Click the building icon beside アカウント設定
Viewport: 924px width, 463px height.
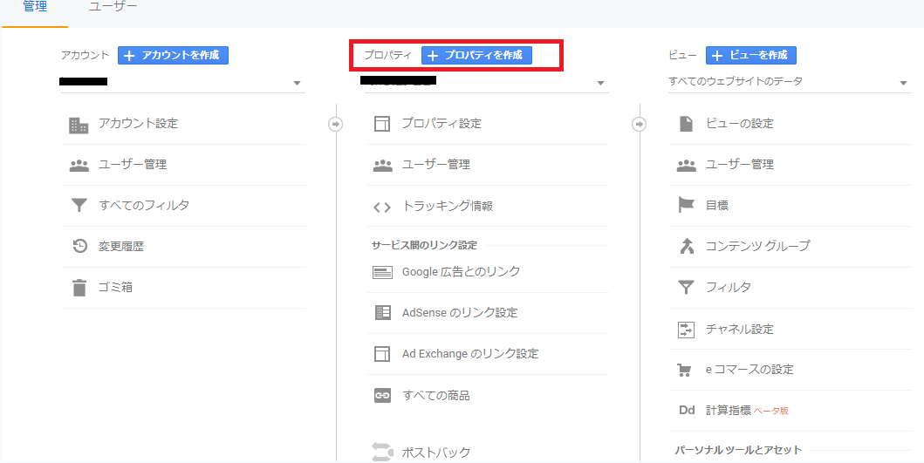79,125
